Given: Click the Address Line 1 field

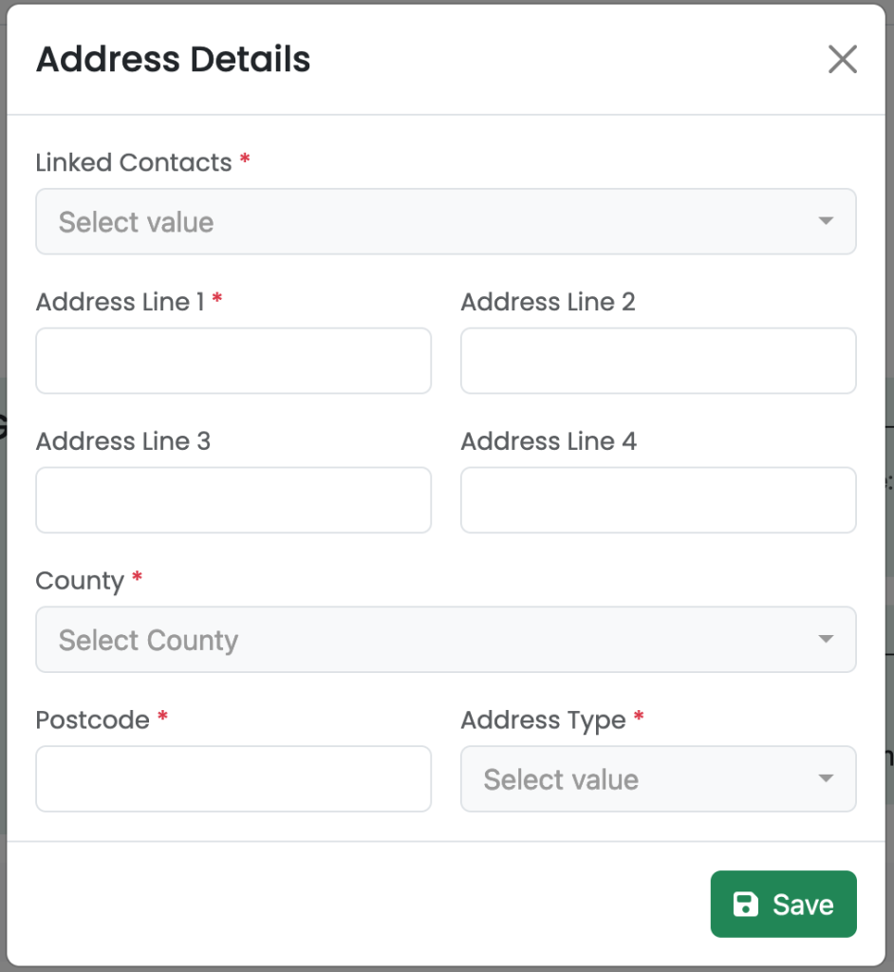Looking at the screenshot, I should (233, 361).
